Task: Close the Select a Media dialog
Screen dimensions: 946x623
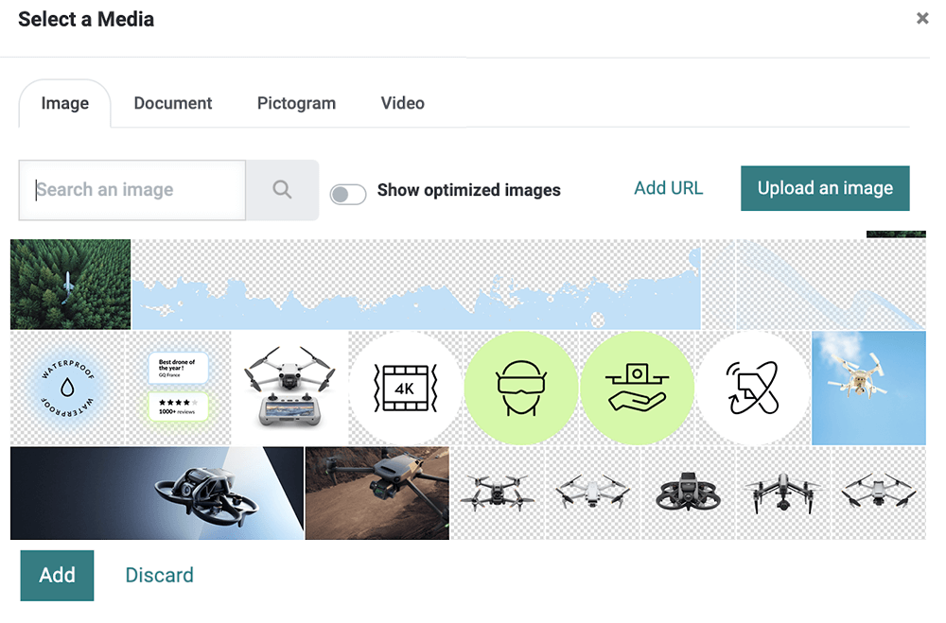Action: pos(922,19)
